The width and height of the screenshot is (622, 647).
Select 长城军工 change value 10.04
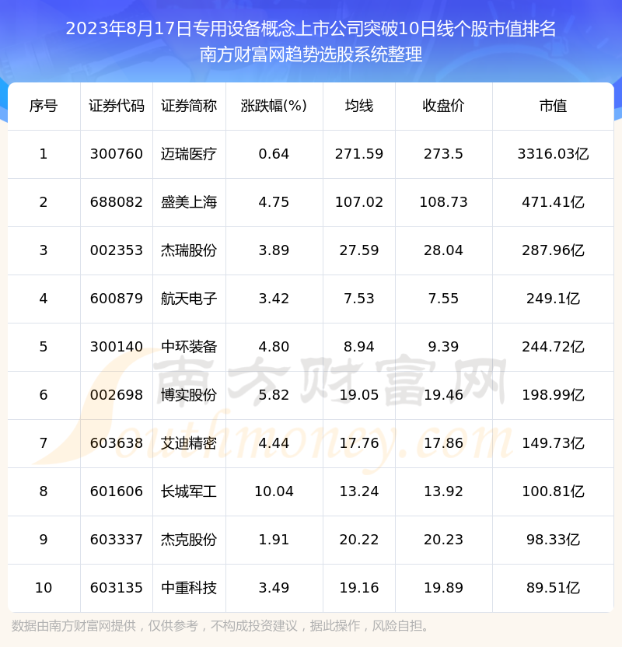(274, 491)
